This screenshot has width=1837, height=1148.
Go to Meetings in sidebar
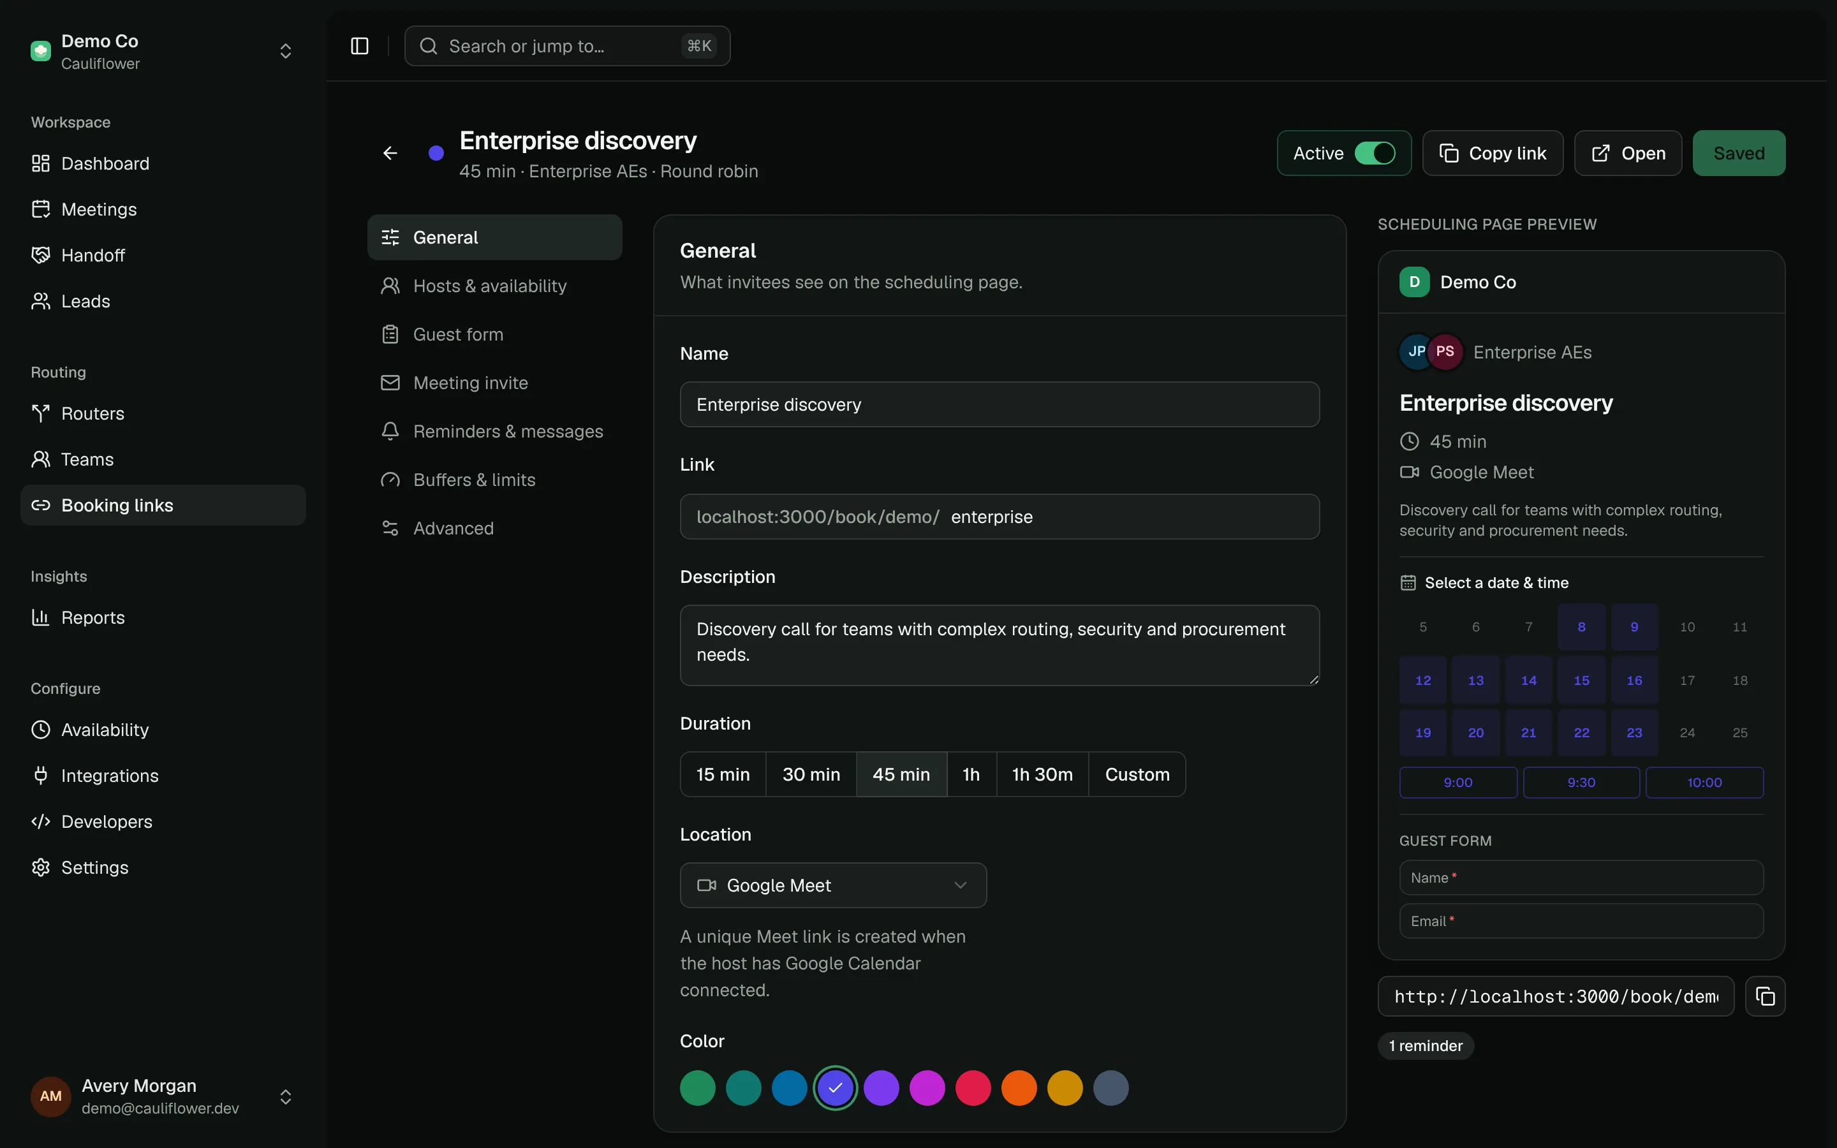click(163, 210)
